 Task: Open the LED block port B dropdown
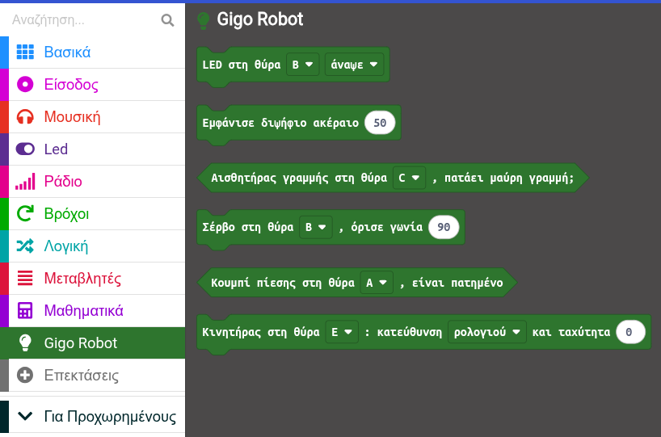(303, 65)
